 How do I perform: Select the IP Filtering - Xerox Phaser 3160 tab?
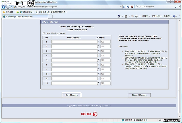point(25,16)
